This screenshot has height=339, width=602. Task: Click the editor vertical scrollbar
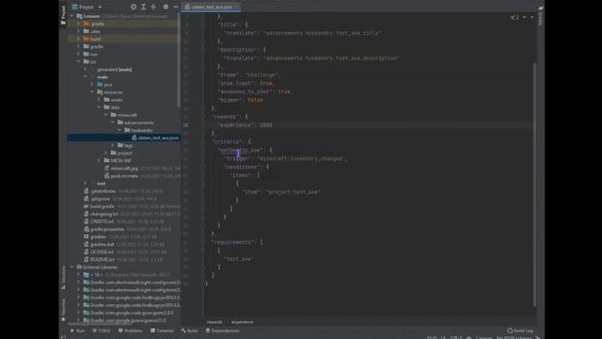click(x=534, y=185)
